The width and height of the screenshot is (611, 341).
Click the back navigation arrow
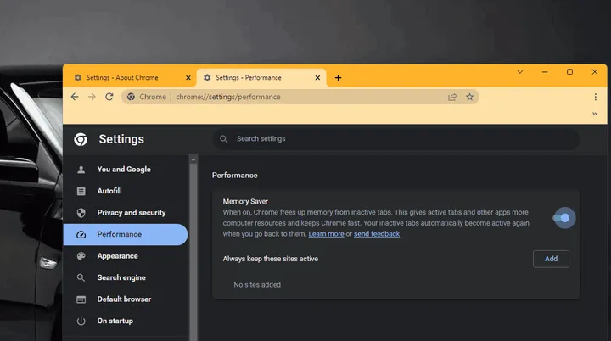(x=75, y=97)
